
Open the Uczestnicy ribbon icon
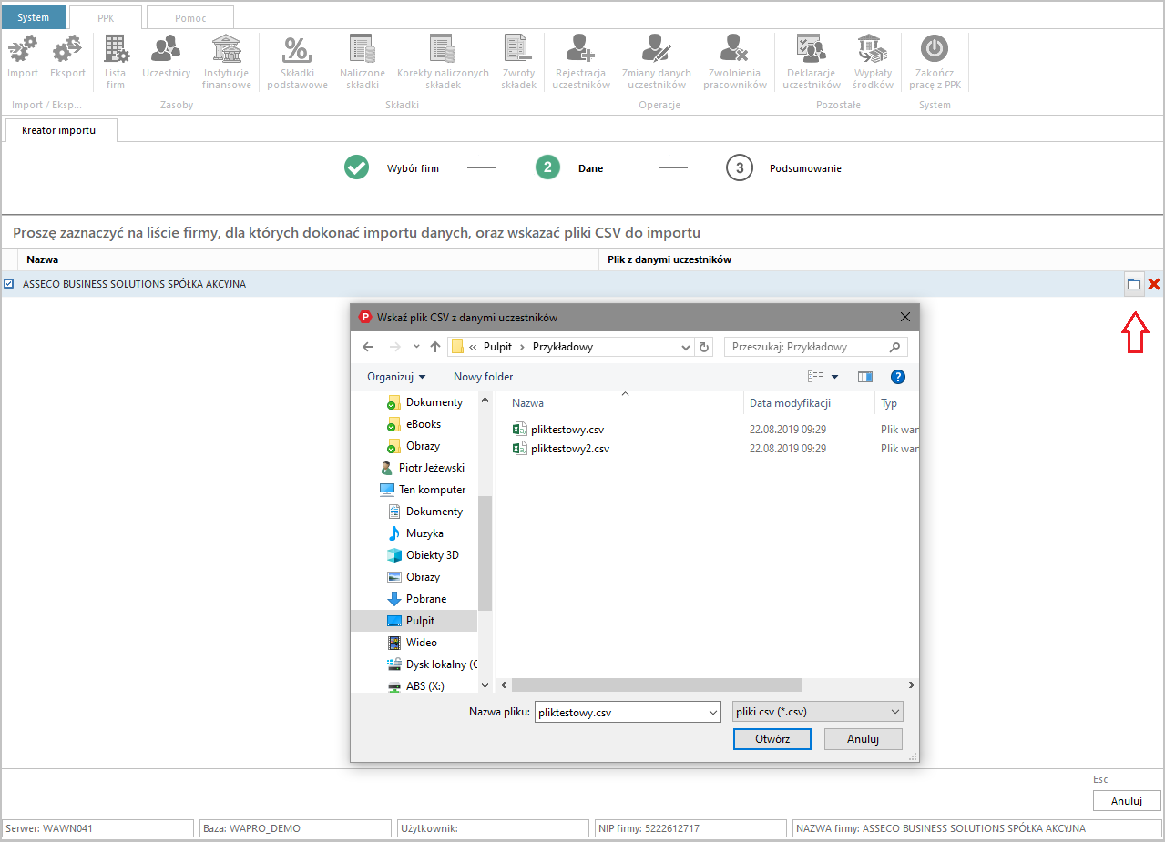pyautogui.click(x=166, y=56)
